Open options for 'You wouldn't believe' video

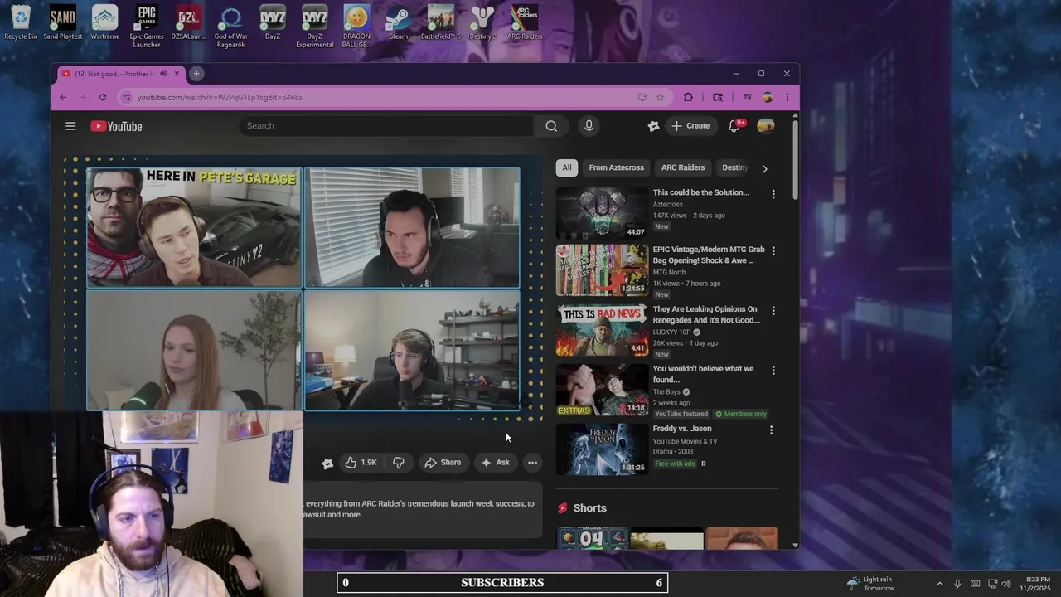[x=773, y=370]
